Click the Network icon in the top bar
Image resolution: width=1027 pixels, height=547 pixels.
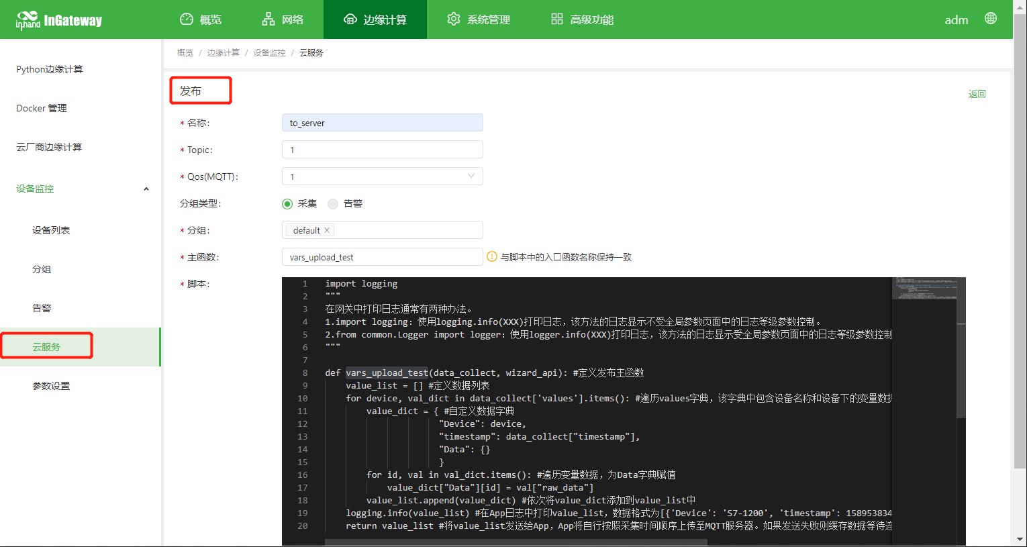268,19
